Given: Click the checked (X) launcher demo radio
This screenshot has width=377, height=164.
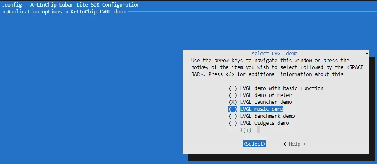Looking at the screenshot, I should pos(233,102).
